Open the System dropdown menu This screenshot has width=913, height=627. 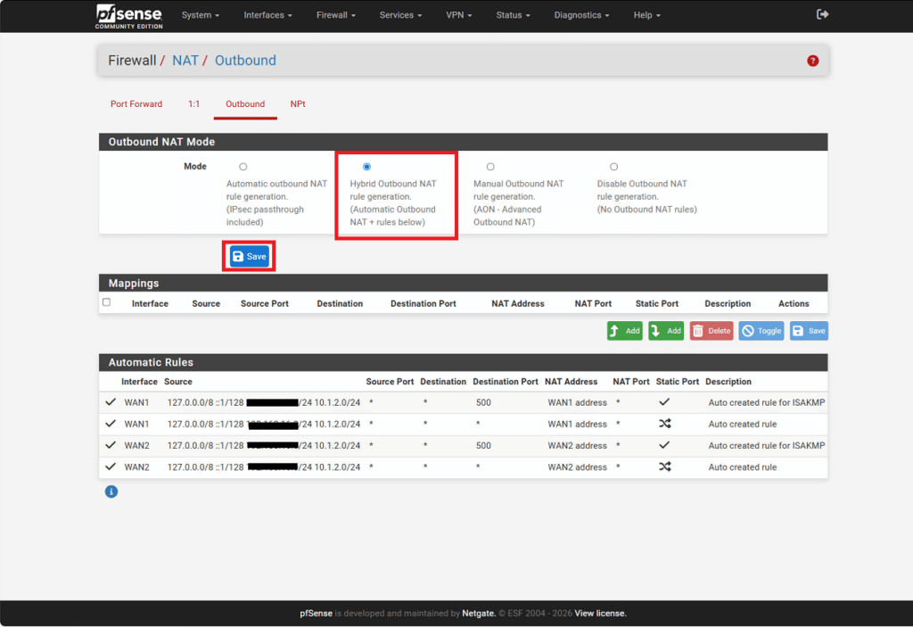(200, 15)
